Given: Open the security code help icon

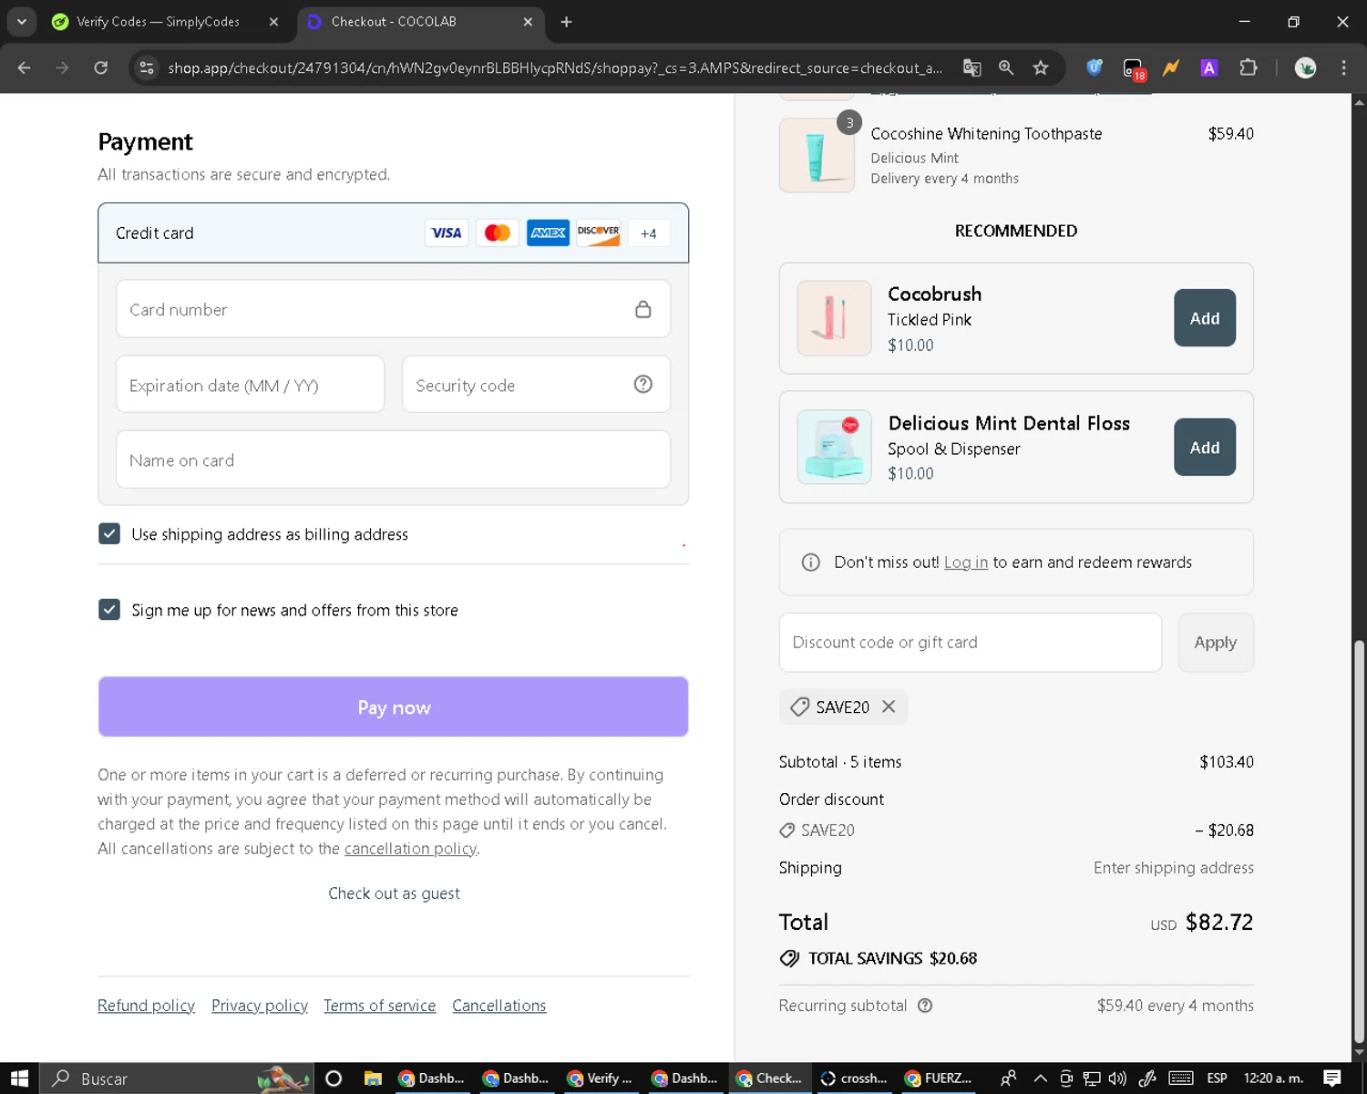Looking at the screenshot, I should [x=643, y=385].
